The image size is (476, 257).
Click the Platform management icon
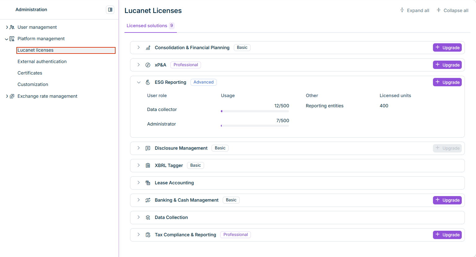[x=12, y=39]
